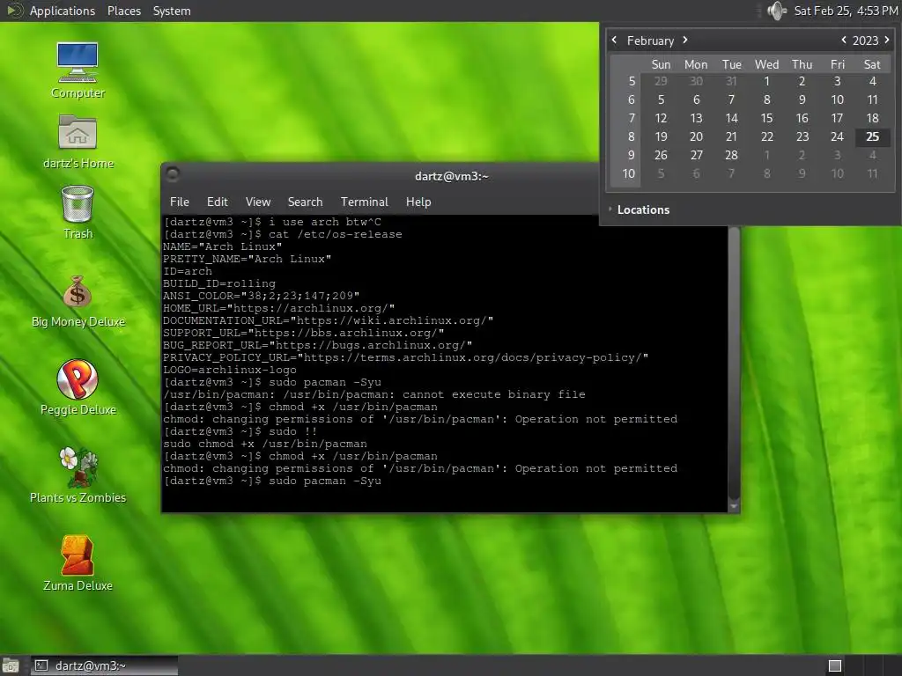Click terminal line 'ID=arch'

point(188,271)
